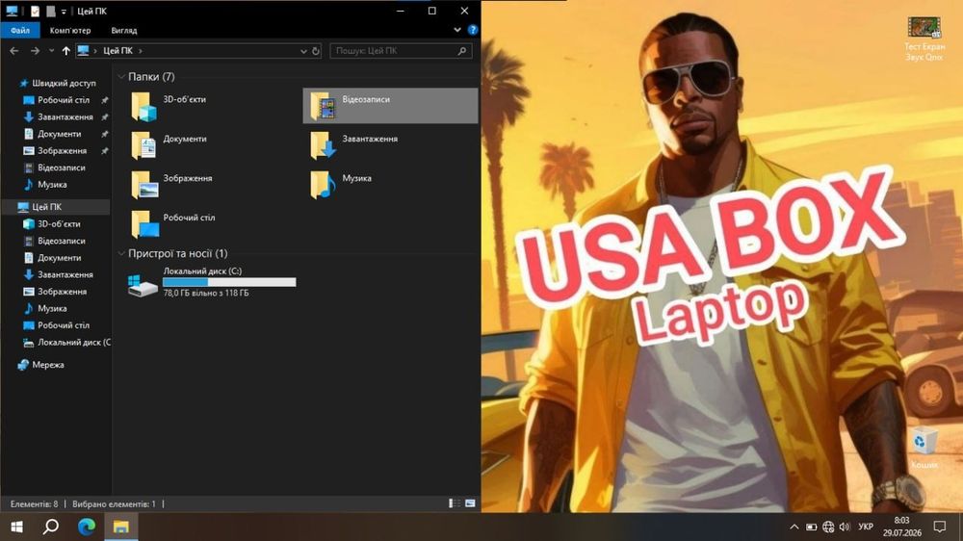Open customize quick access toolbar dropdown

click(64, 12)
